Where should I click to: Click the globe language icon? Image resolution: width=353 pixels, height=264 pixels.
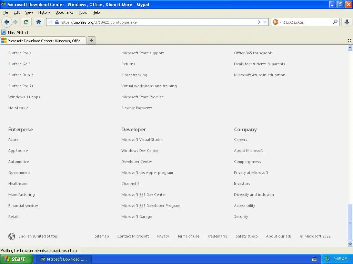pos(12,236)
